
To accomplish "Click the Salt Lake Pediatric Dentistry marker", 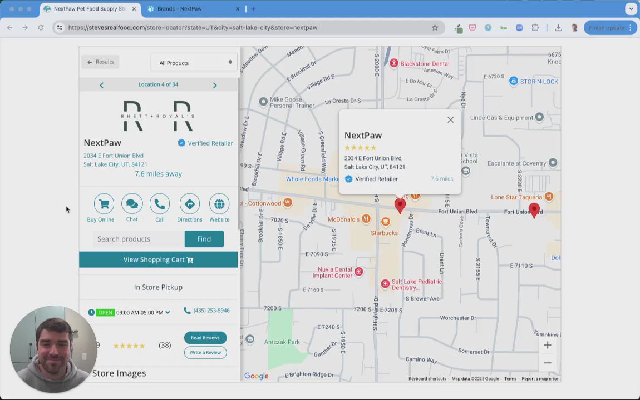I will pyautogui.click(x=385, y=283).
